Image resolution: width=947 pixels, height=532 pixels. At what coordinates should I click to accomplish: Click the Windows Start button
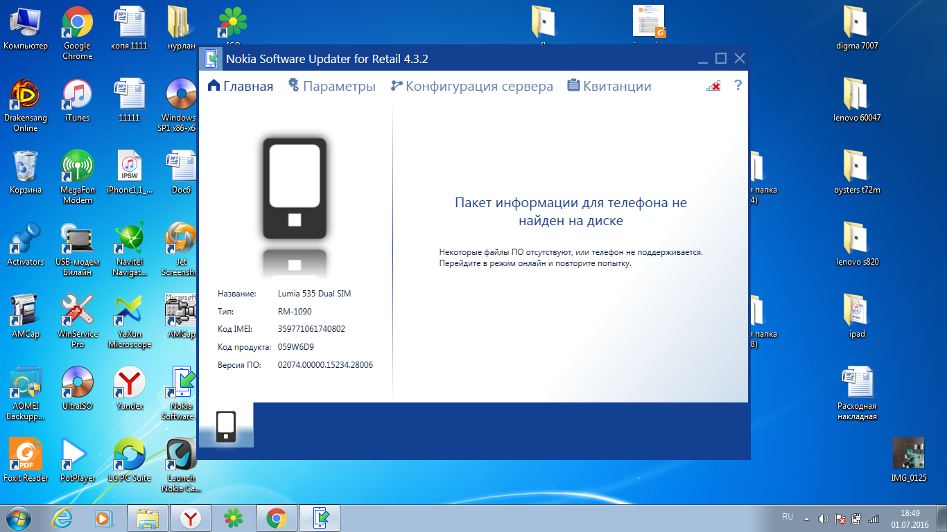tap(18, 517)
